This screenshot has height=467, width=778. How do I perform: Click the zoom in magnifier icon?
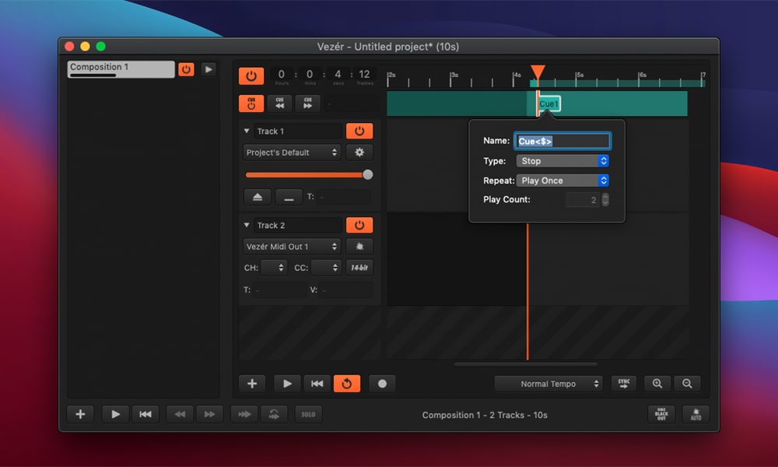(657, 384)
